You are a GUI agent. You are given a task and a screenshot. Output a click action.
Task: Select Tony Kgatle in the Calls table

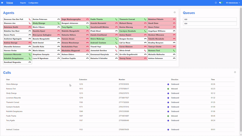coord(10,120)
